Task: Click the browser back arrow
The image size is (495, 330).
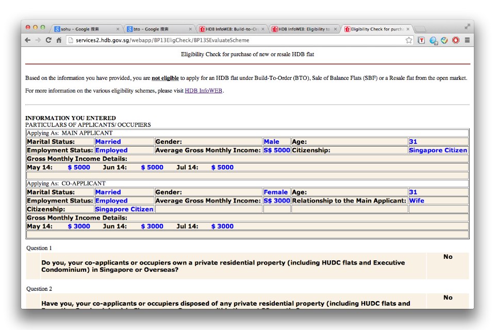Action: point(28,40)
